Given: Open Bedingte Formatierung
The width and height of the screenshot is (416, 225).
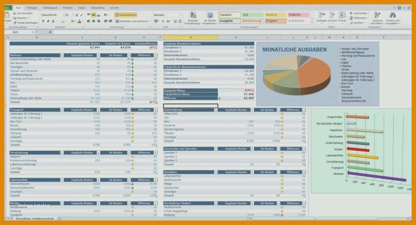Looking at the screenshot, I should [193, 18].
